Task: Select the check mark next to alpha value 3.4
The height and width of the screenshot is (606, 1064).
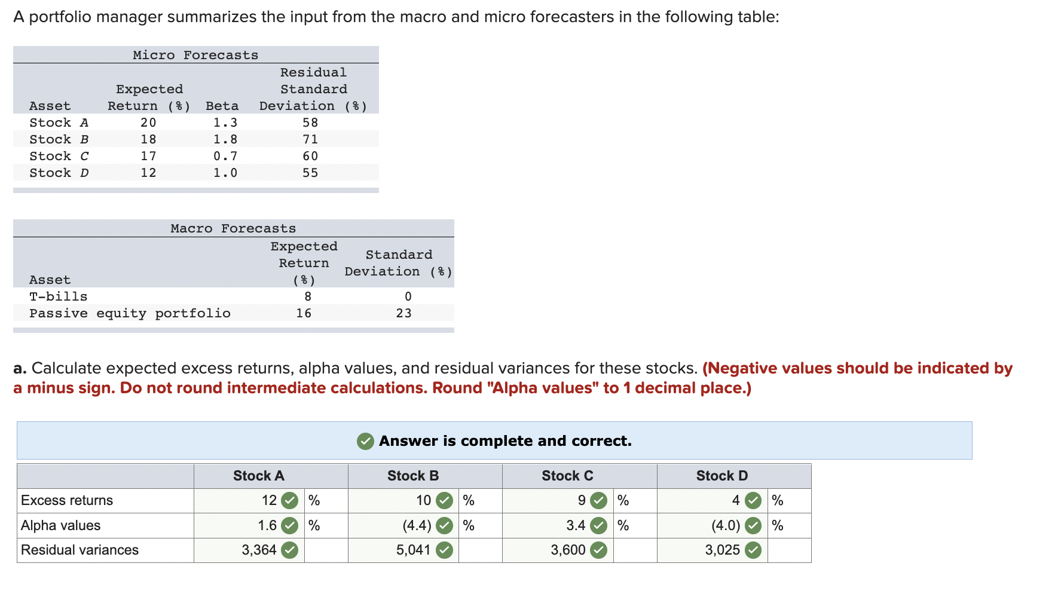Action: (x=598, y=525)
